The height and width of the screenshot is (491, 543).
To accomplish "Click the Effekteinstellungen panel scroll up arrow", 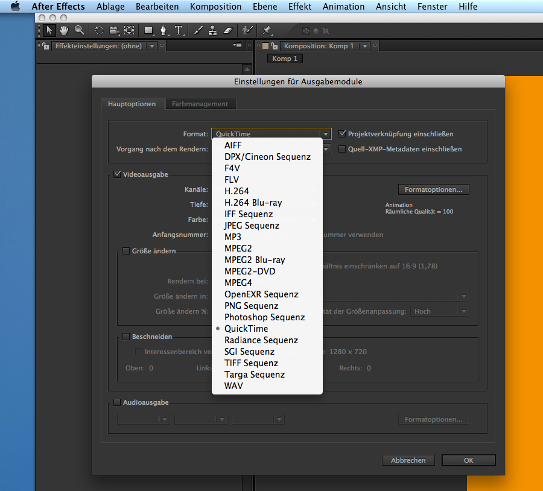I will (247, 69).
